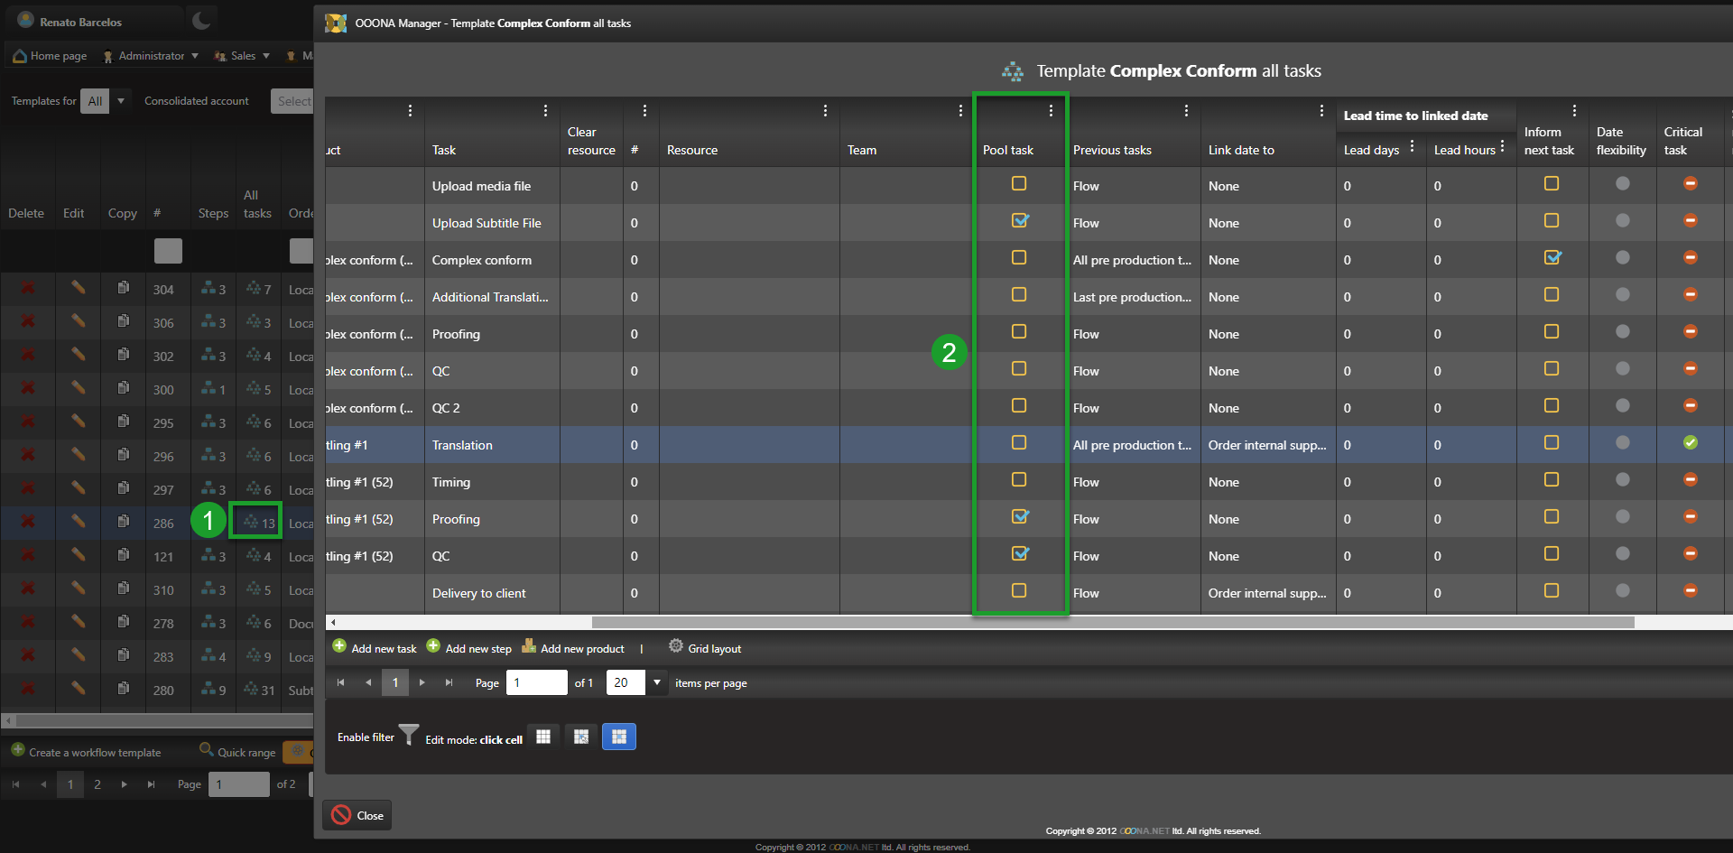The width and height of the screenshot is (1733, 853).
Task: Uncheck Pool task for Upload Subtitle File
Action: tap(1019, 221)
